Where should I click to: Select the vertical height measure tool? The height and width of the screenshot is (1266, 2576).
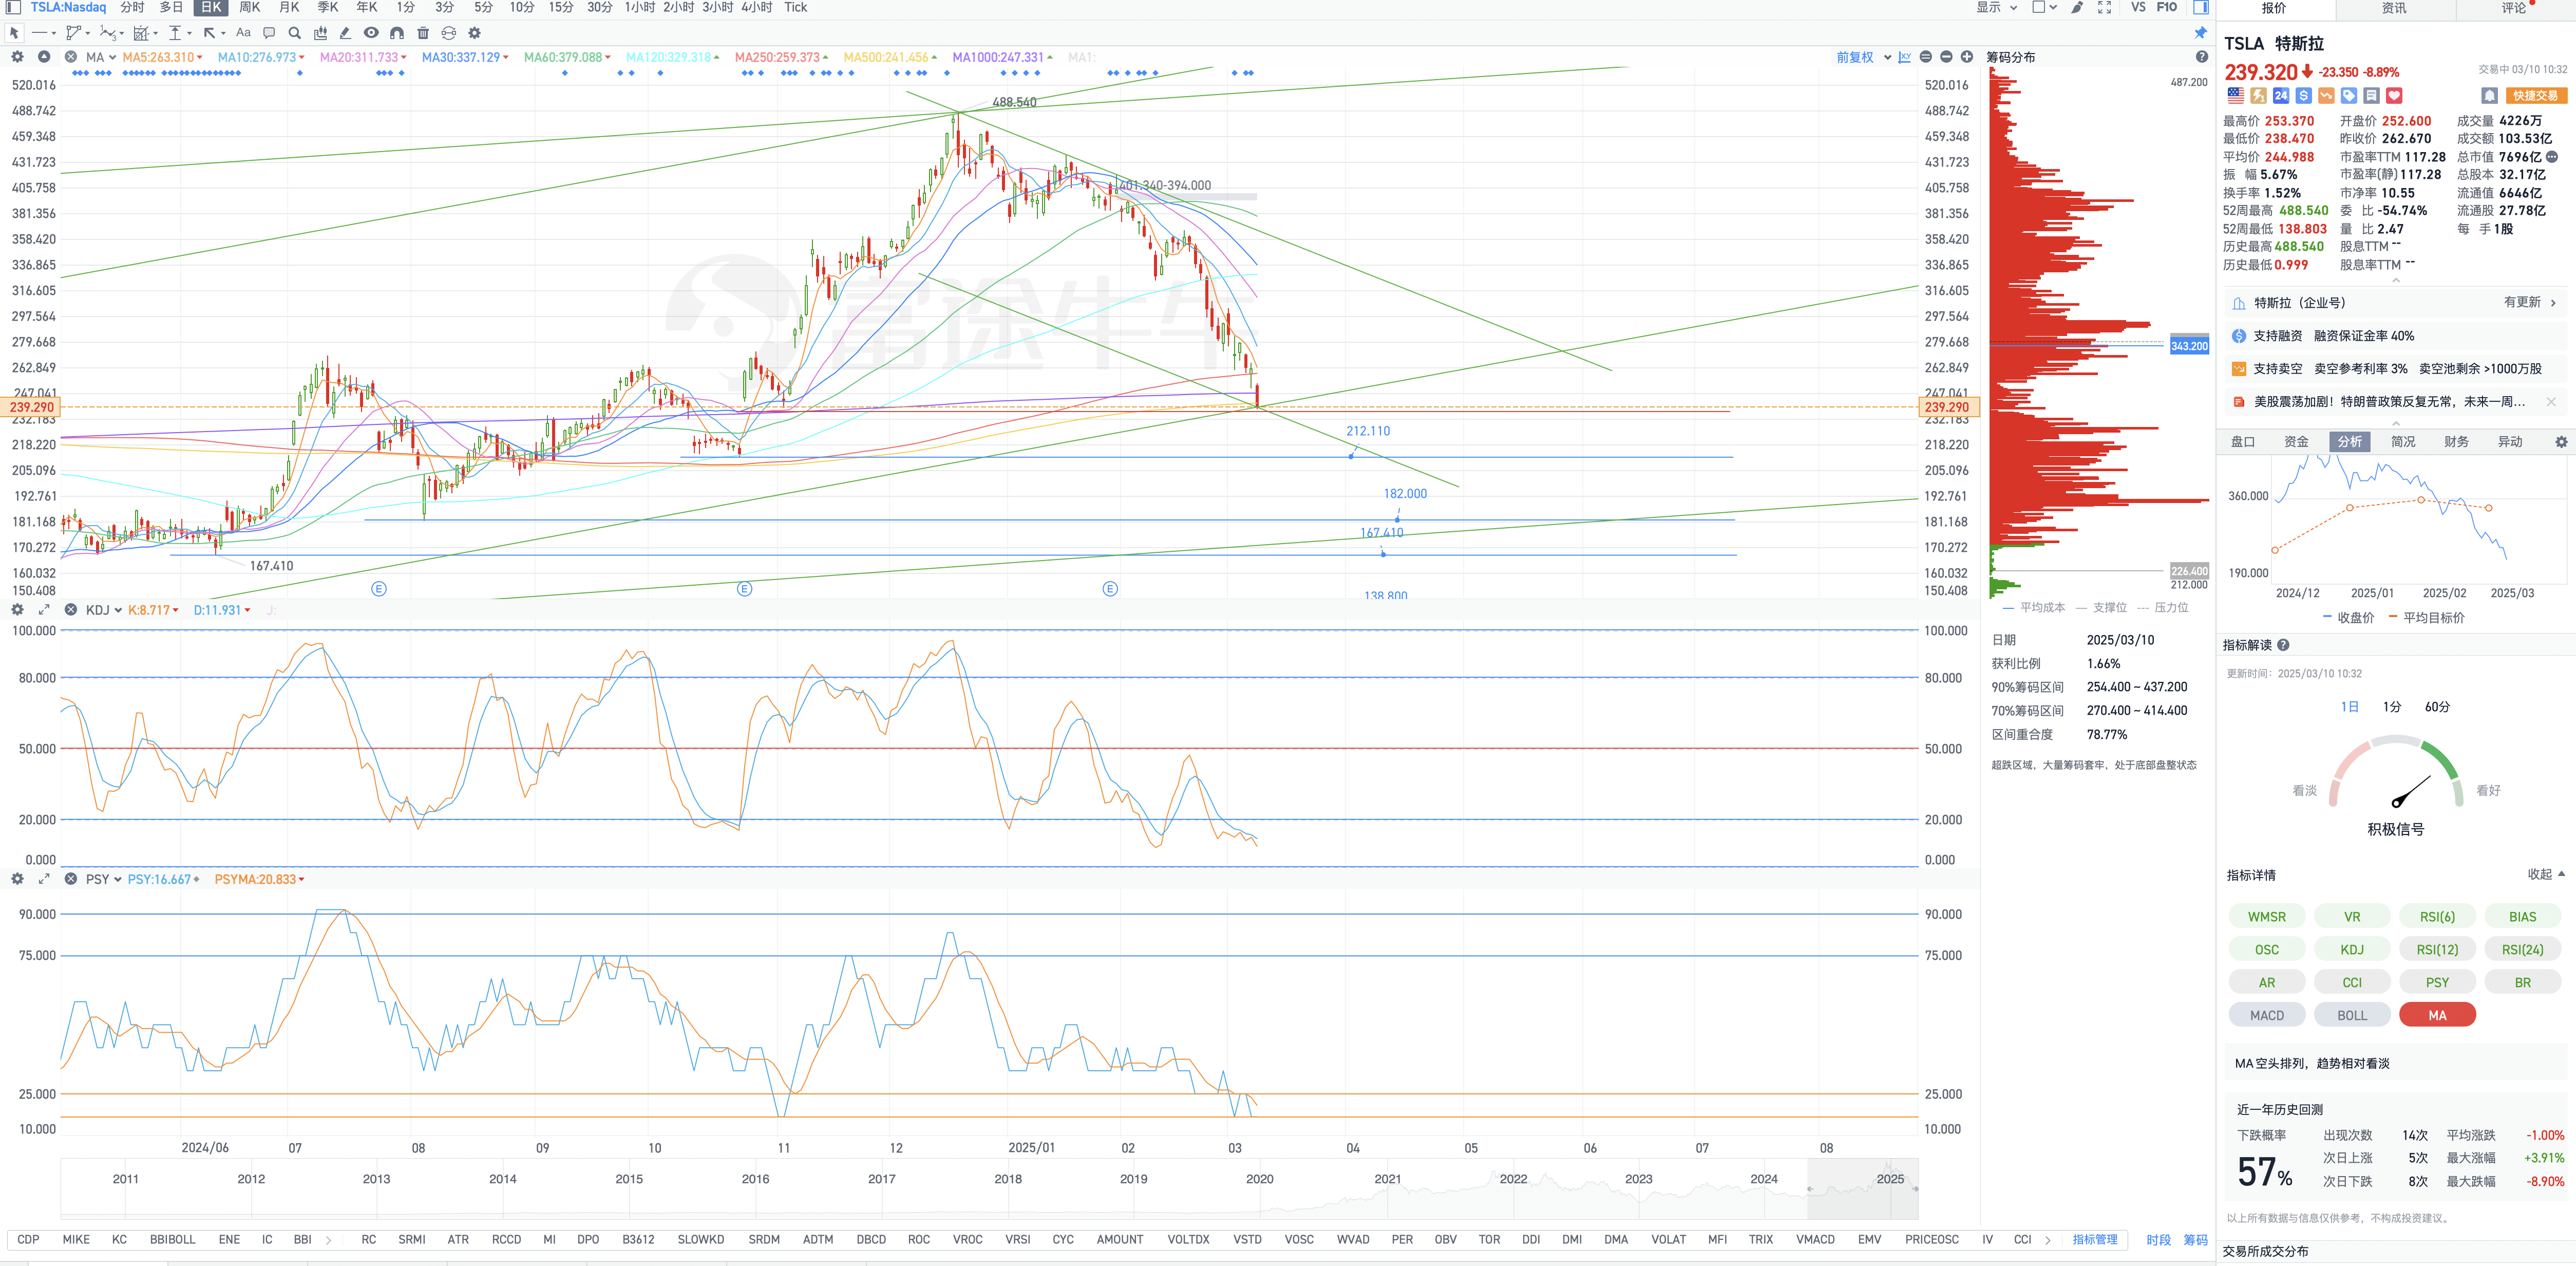pyautogui.click(x=175, y=33)
